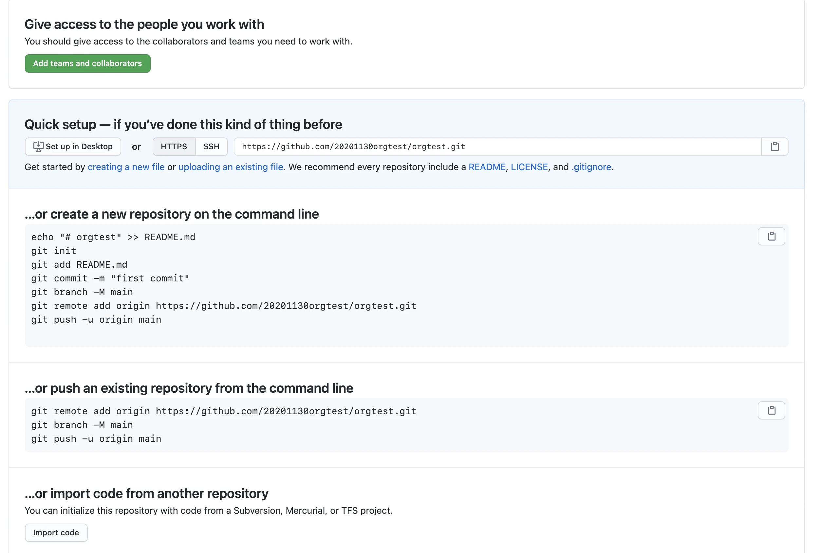Click the 'git init' command line
This screenshot has width=820, height=553.
54,251
